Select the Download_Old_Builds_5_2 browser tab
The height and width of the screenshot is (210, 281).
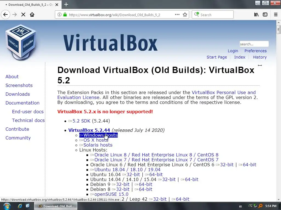coord(31,5)
